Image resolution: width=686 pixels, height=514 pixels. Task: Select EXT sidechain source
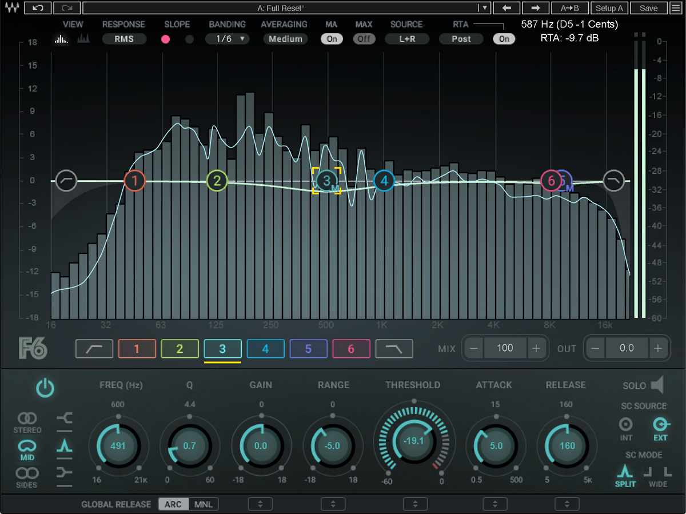[660, 429]
